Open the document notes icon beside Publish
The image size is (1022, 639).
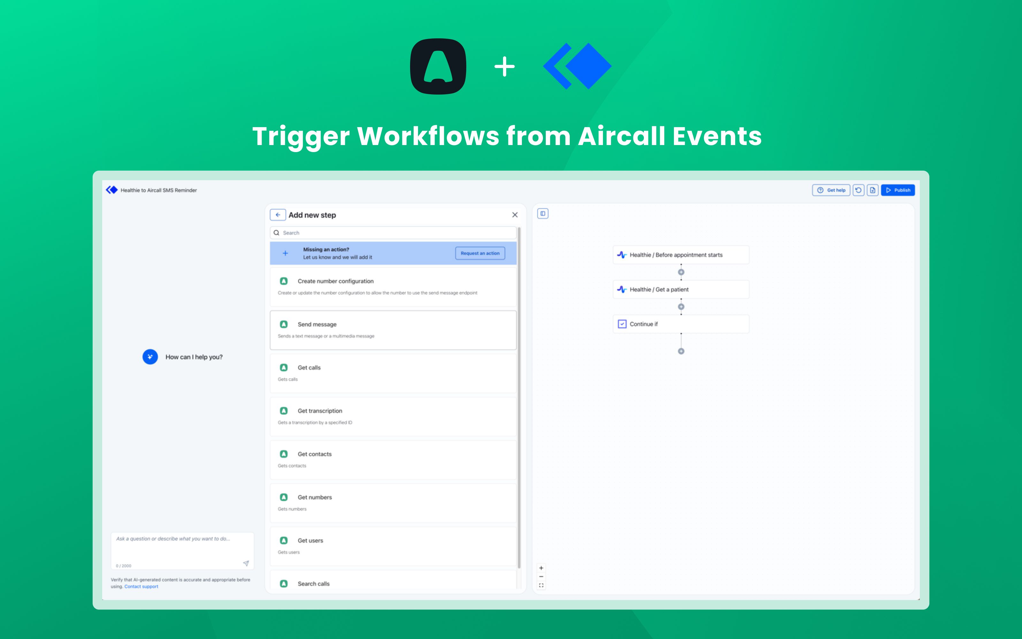pos(873,190)
